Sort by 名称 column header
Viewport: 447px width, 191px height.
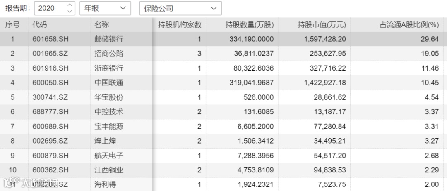102,25
